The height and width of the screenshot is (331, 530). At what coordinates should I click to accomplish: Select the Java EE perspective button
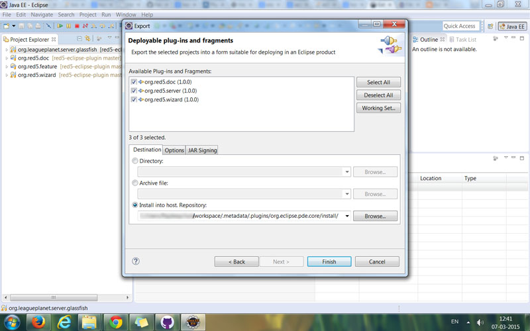click(x=512, y=26)
